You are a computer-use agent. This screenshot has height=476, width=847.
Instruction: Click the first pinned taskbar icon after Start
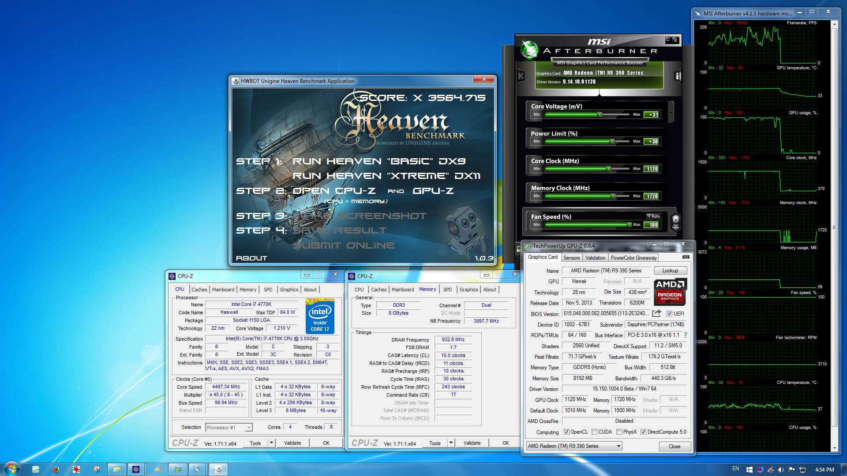(36, 469)
